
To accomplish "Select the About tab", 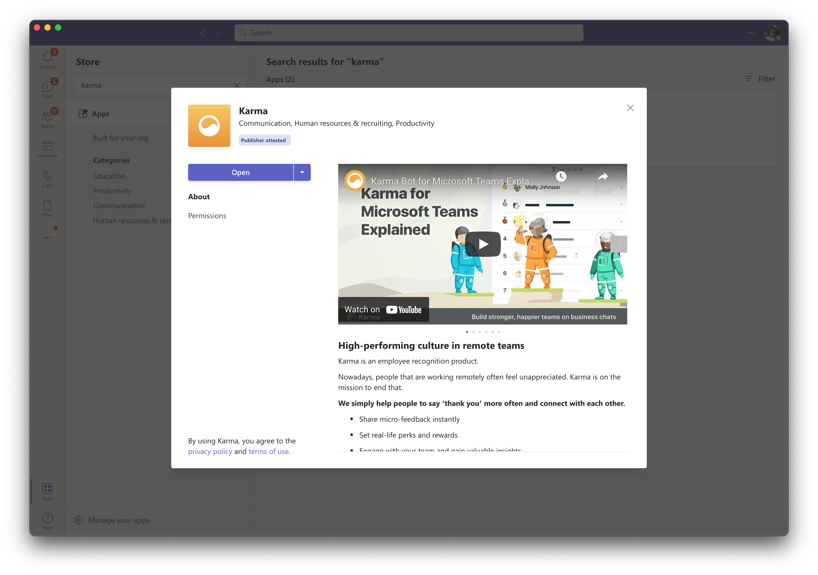I will tap(199, 197).
